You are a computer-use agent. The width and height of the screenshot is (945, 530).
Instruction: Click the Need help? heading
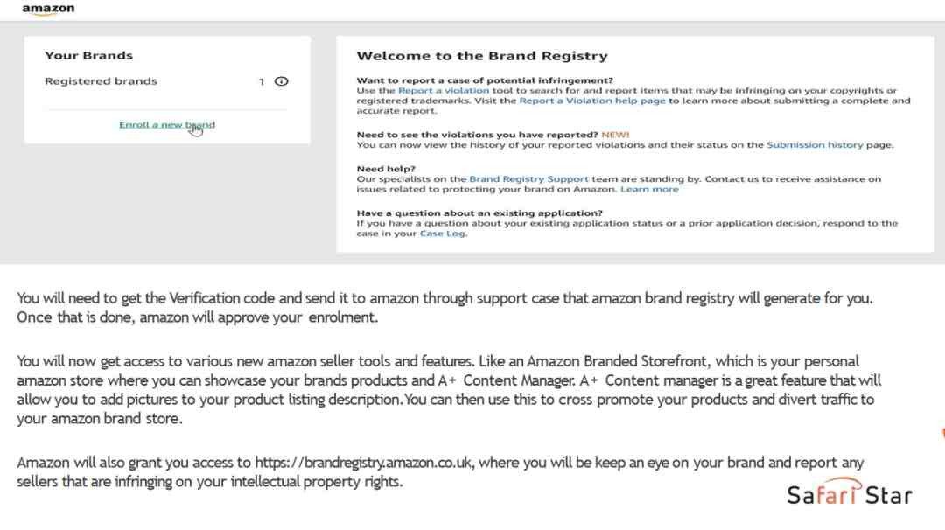(386, 169)
